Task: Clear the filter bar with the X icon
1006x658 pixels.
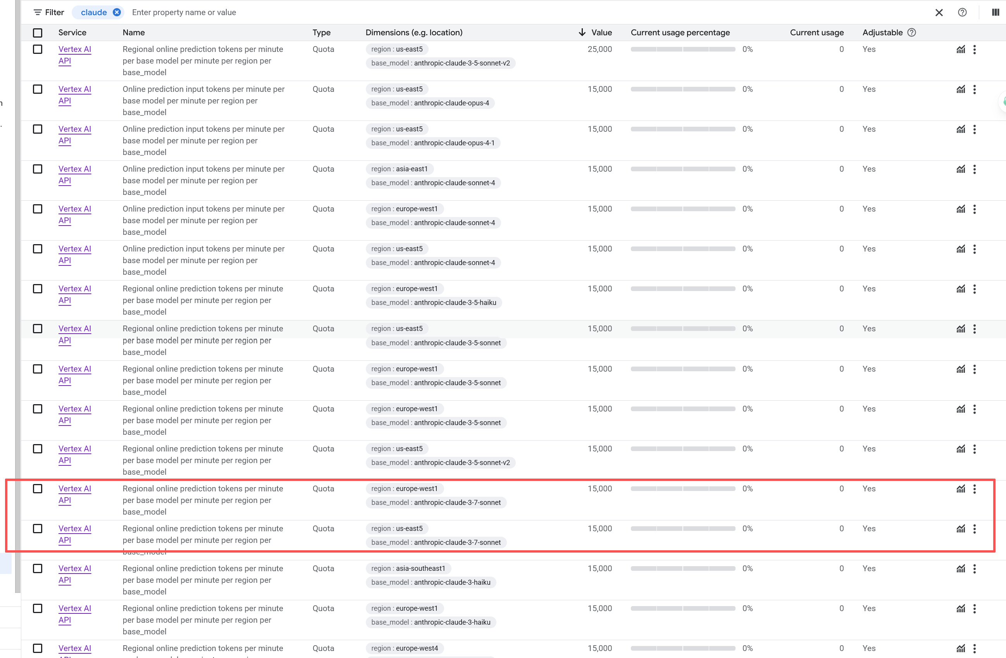Action: click(x=939, y=12)
